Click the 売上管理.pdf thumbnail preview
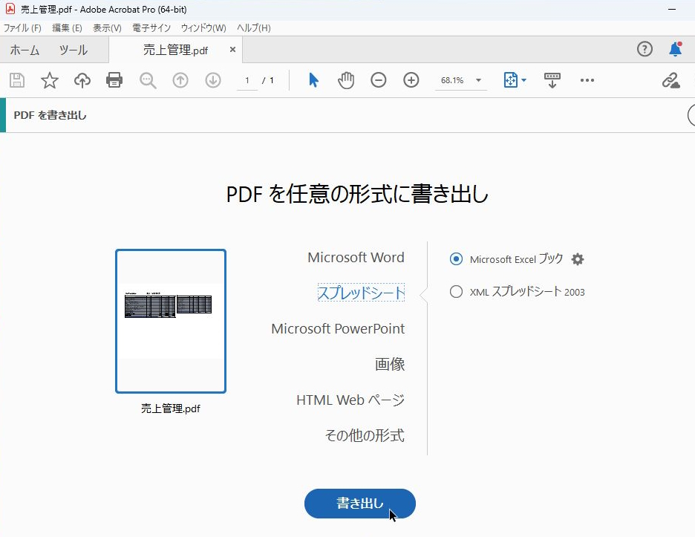 click(x=170, y=320)
